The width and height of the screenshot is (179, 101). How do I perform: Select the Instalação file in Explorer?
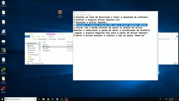[x=47, y=47]
